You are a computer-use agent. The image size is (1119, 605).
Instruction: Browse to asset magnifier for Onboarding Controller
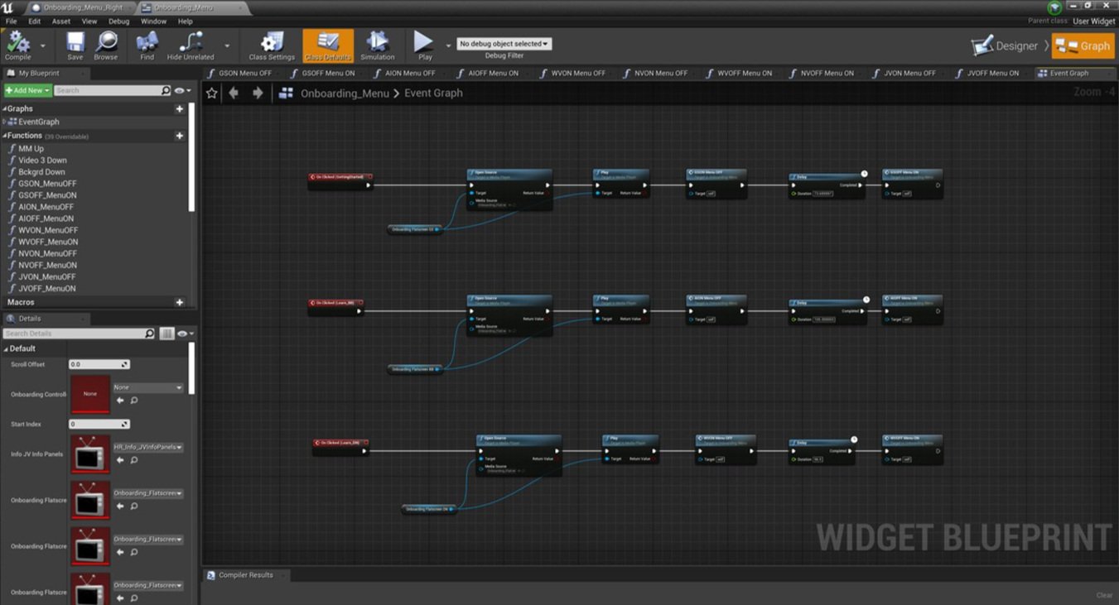(x=134, y=401)
